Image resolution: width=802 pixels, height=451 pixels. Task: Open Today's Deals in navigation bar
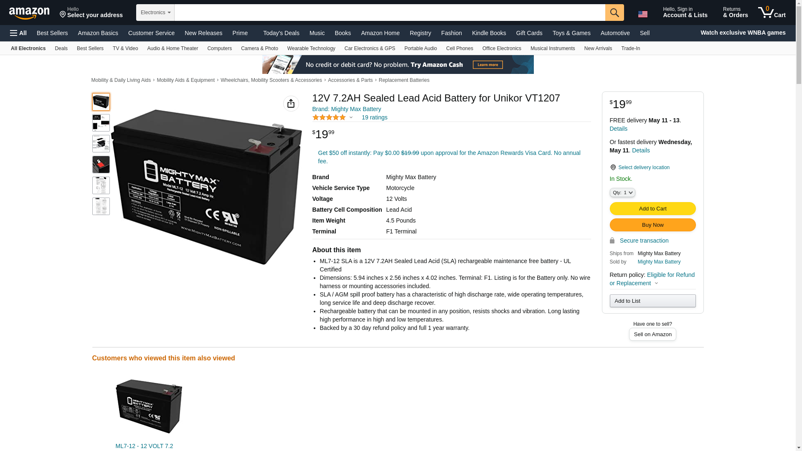(281, 33)
